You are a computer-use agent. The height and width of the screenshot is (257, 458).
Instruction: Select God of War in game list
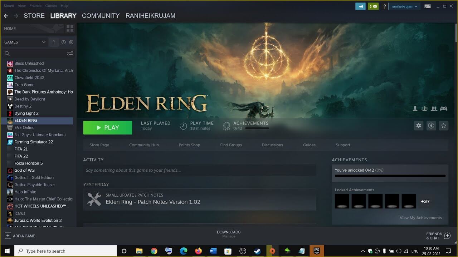pyautogui.click(x=39, y=171)
